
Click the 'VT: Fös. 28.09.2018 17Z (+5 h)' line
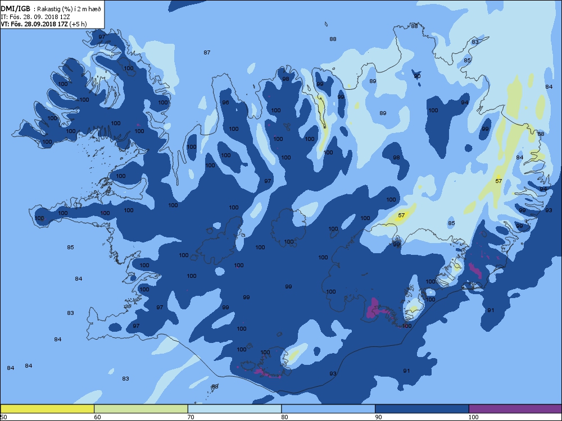[x=44, y=24]
